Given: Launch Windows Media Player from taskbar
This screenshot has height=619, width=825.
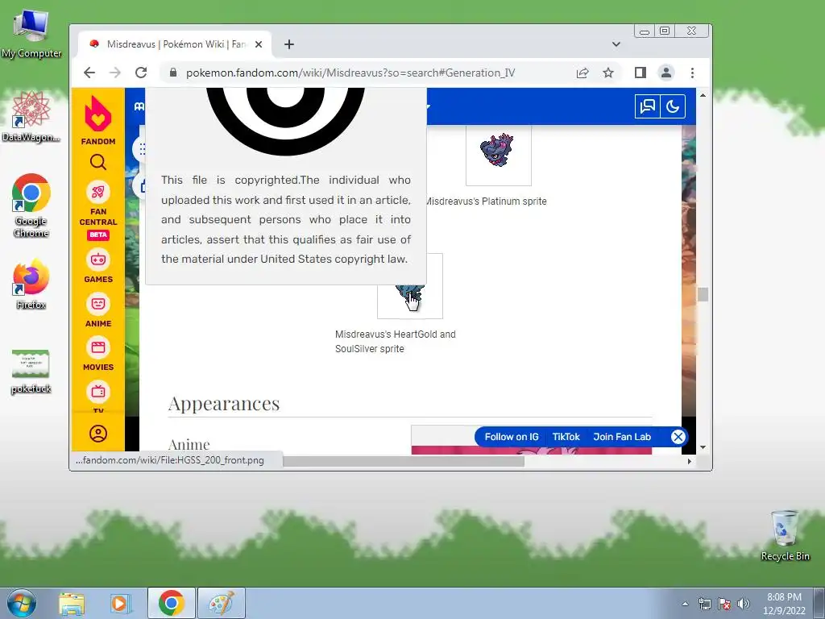Looking at the screenshot, I should (x=120, y=603).
